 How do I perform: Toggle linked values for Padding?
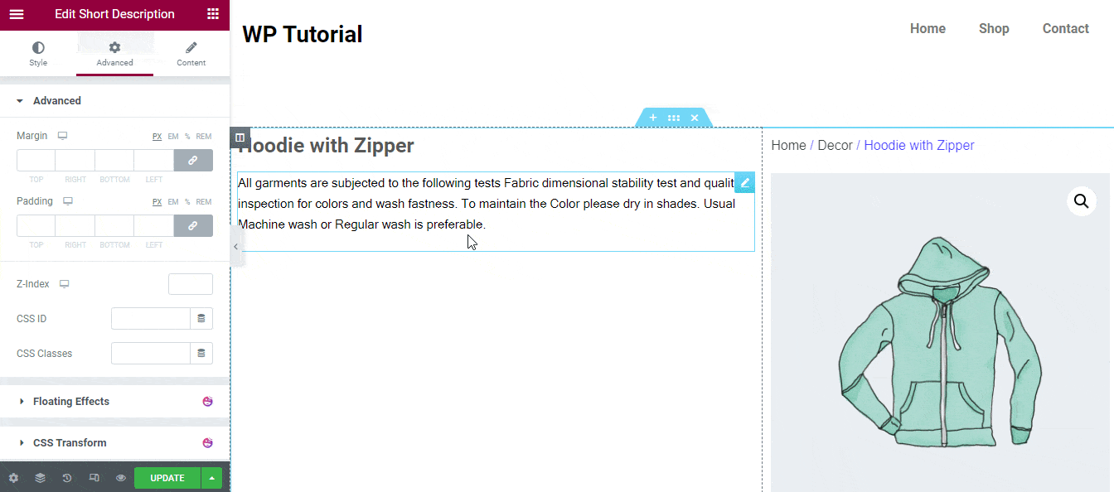pyautogui.click(x=193, y=225)
